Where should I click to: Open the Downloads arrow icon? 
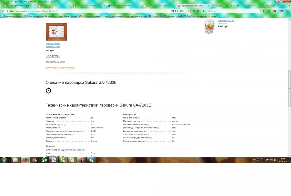[204, 11]
